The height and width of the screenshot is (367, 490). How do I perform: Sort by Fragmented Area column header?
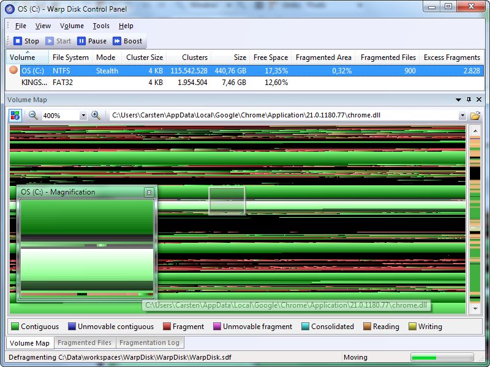[x=323, y=57]
